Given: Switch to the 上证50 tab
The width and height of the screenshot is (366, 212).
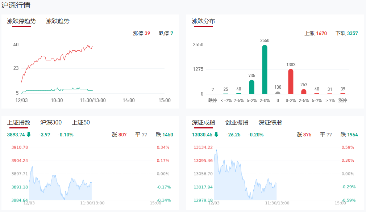Looking at the screenshot, I should [x=81, y=123].
